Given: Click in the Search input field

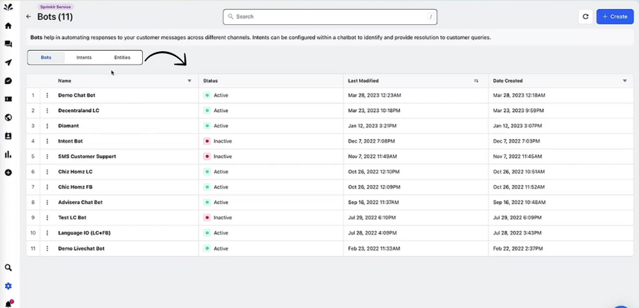Looking at the screenshot, I should [x=330, y=17].
